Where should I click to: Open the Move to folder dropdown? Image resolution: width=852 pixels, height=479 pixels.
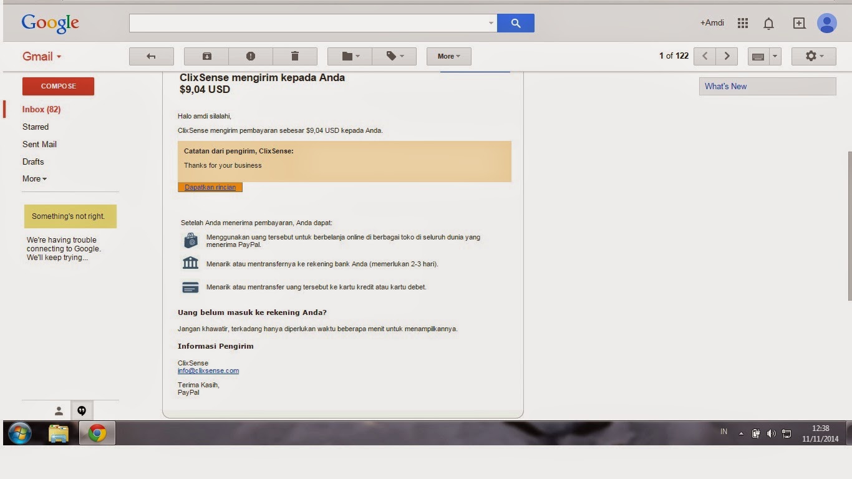point(350,56)
